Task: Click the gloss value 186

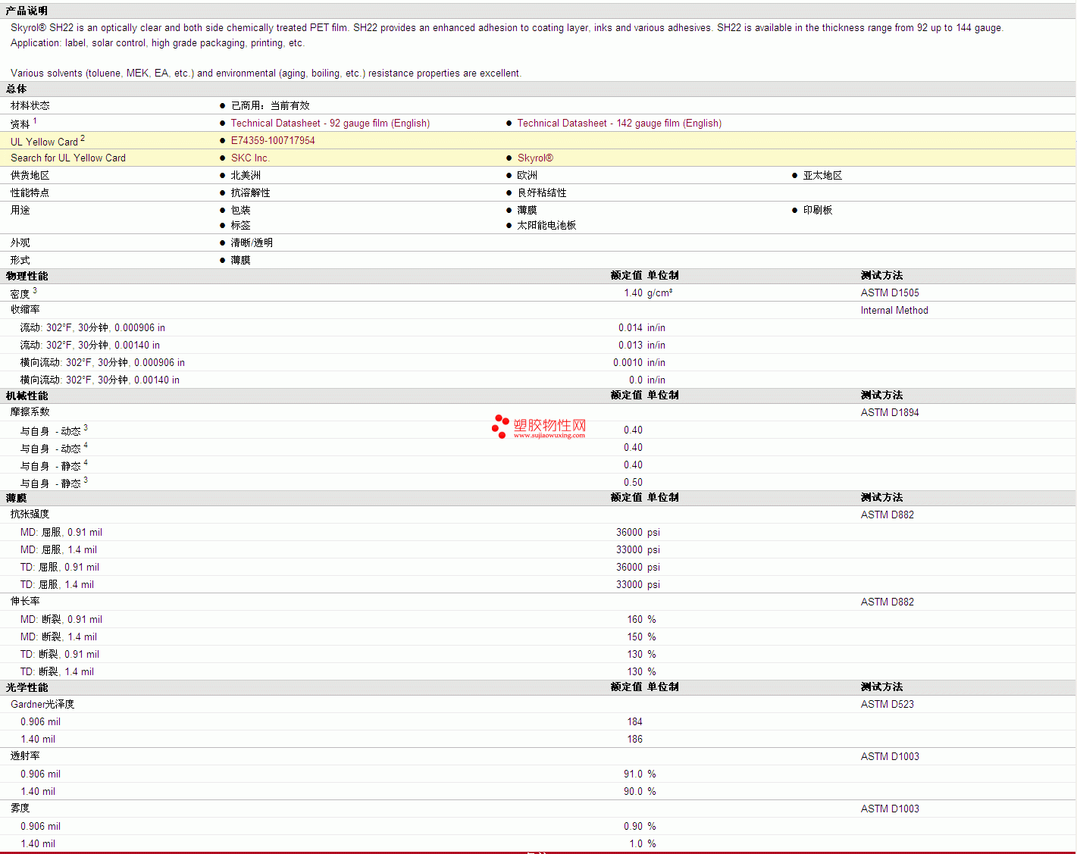Action: (x=634, y=740)
